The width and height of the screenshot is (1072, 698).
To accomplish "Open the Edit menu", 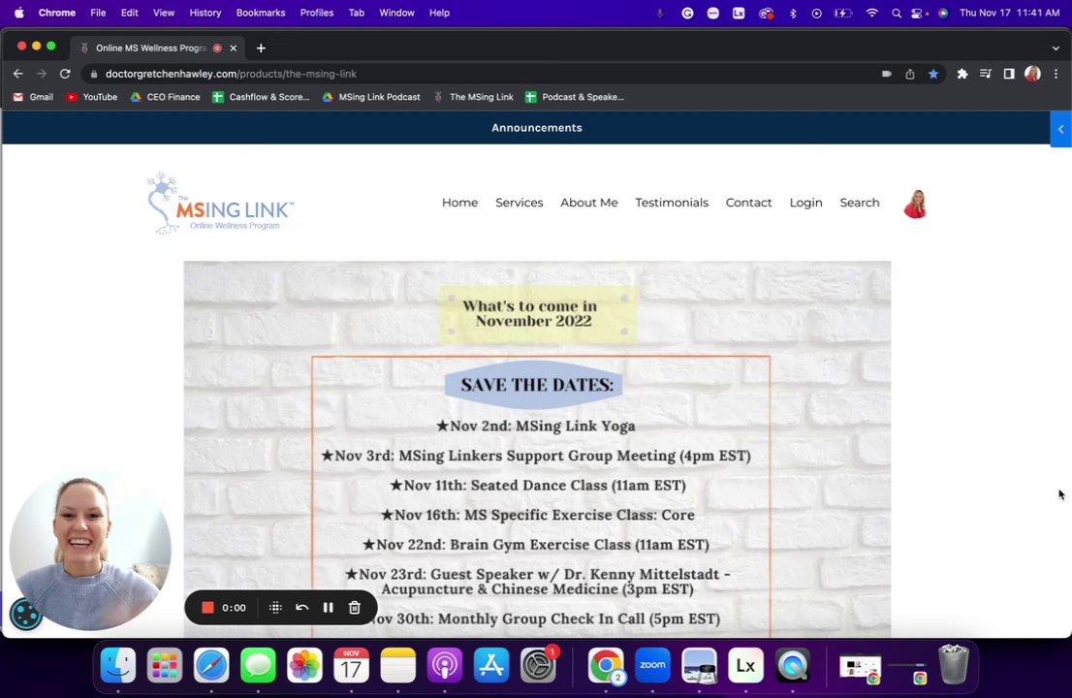I will 129,13.
